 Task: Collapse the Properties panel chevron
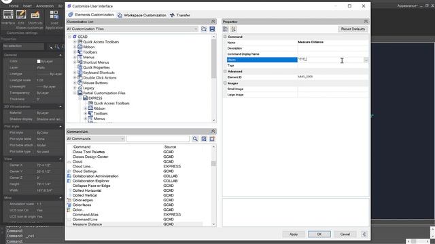(x=366, y=22)
